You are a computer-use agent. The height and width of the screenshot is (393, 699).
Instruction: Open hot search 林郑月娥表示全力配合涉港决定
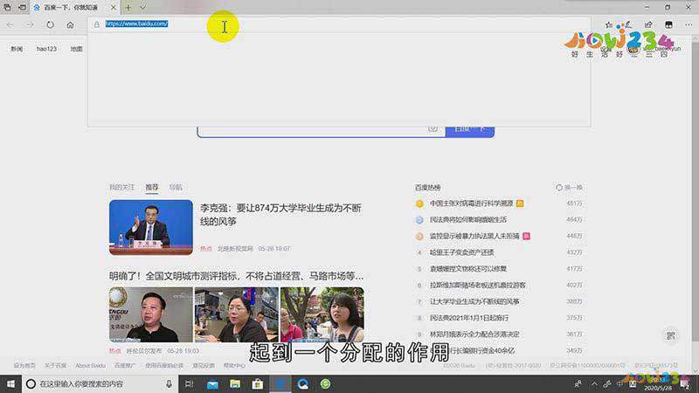tap(474, 334)
